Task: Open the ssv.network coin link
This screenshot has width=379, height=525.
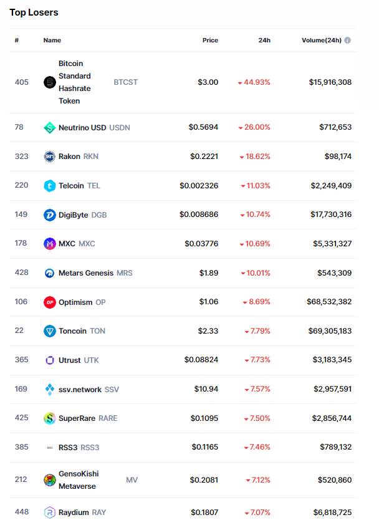Action: (80, 390)
